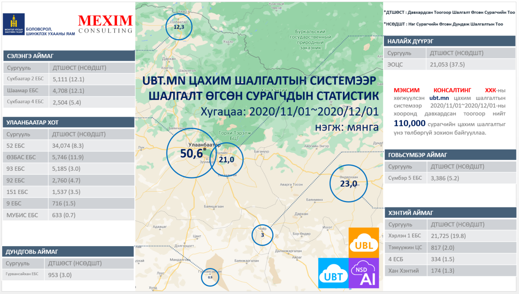Click the value 34,074 (8.3)
The height and width of the screenshot is (294, 519).
[68, 146]
